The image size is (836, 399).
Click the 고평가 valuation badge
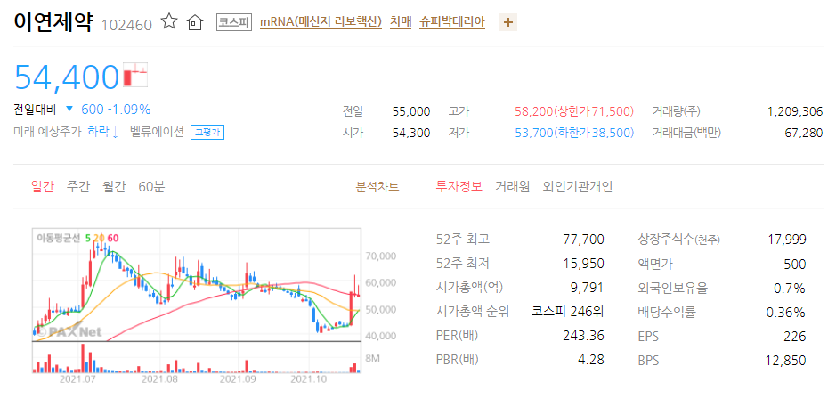(x=207, y=133)
